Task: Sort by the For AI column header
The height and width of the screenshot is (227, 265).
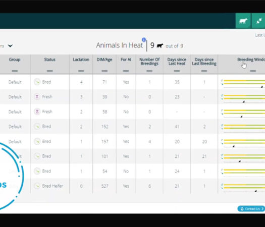Action: point(126,60)
